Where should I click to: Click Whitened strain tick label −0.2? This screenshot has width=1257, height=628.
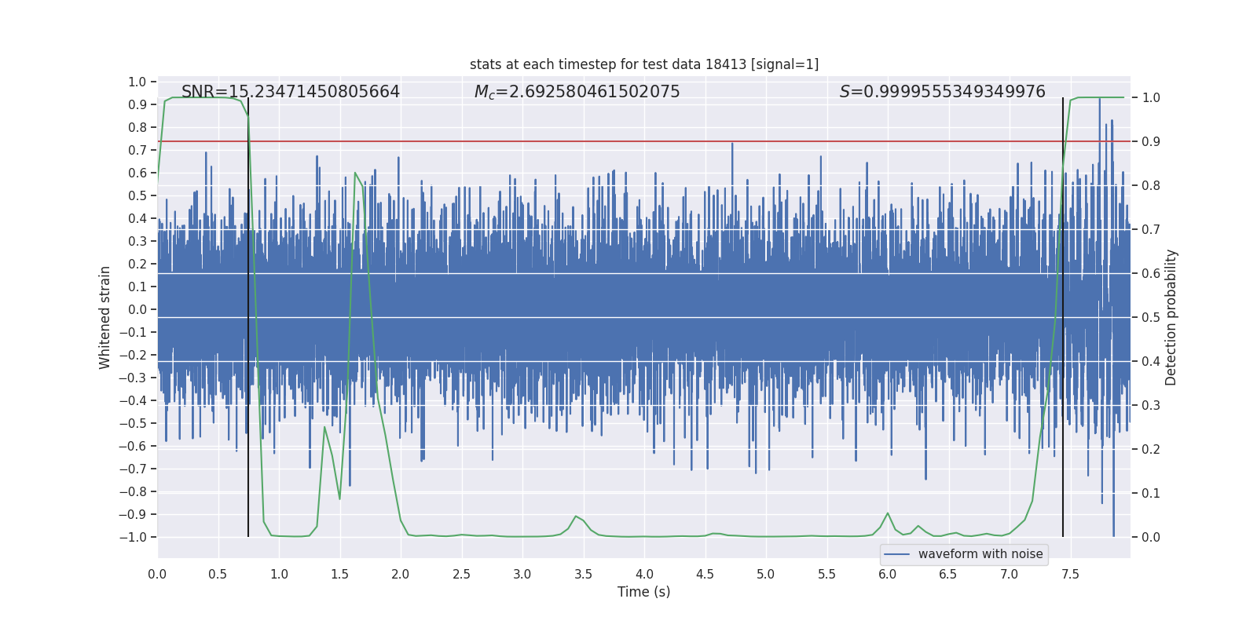(x=133, y=355)
